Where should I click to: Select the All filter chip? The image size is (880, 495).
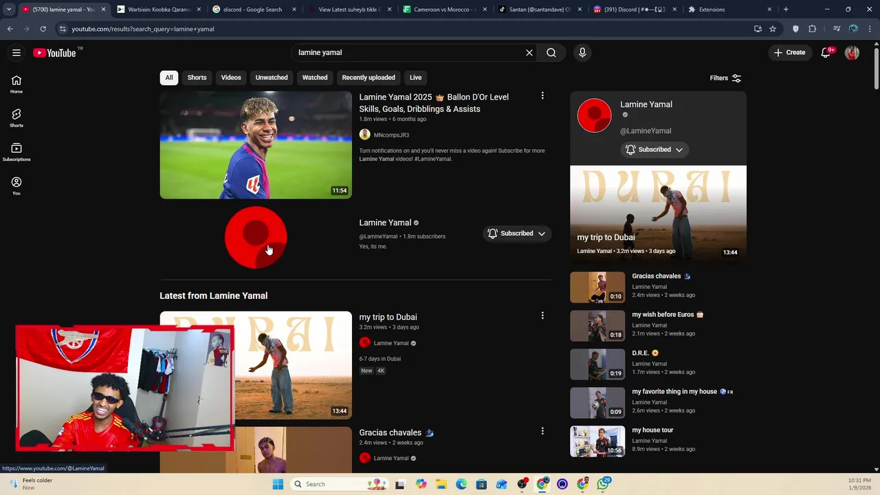(169, 78)
